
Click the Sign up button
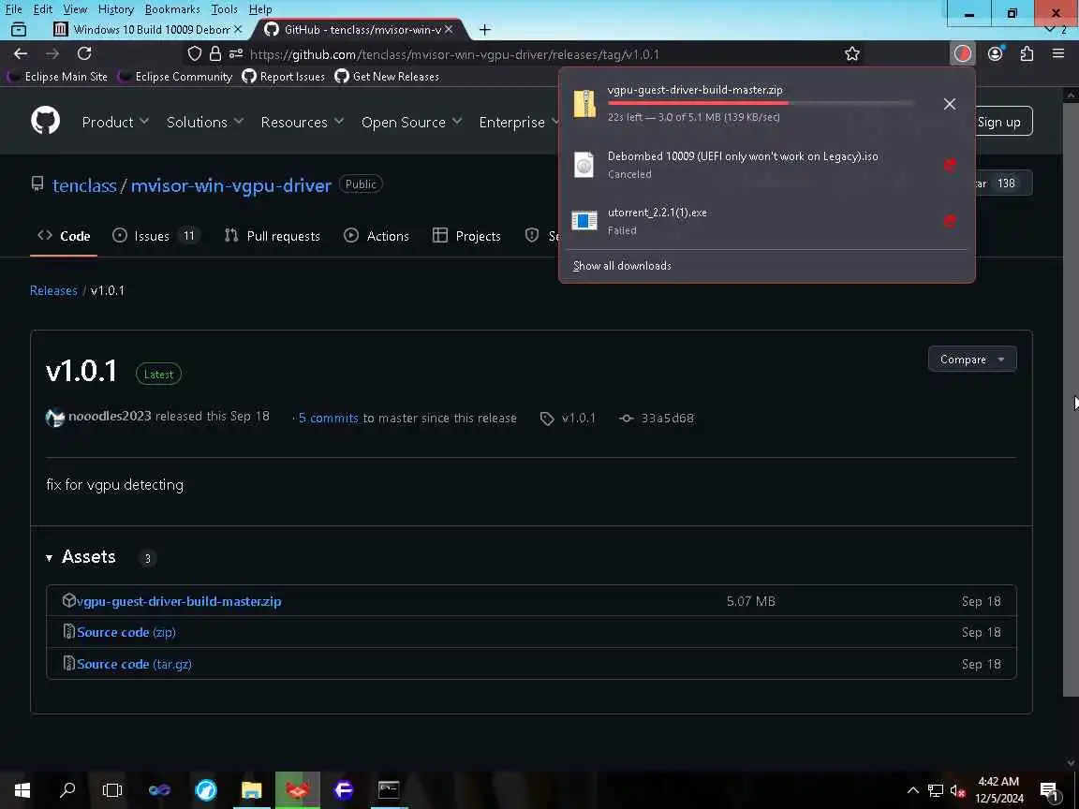click(x=999, y=122)
